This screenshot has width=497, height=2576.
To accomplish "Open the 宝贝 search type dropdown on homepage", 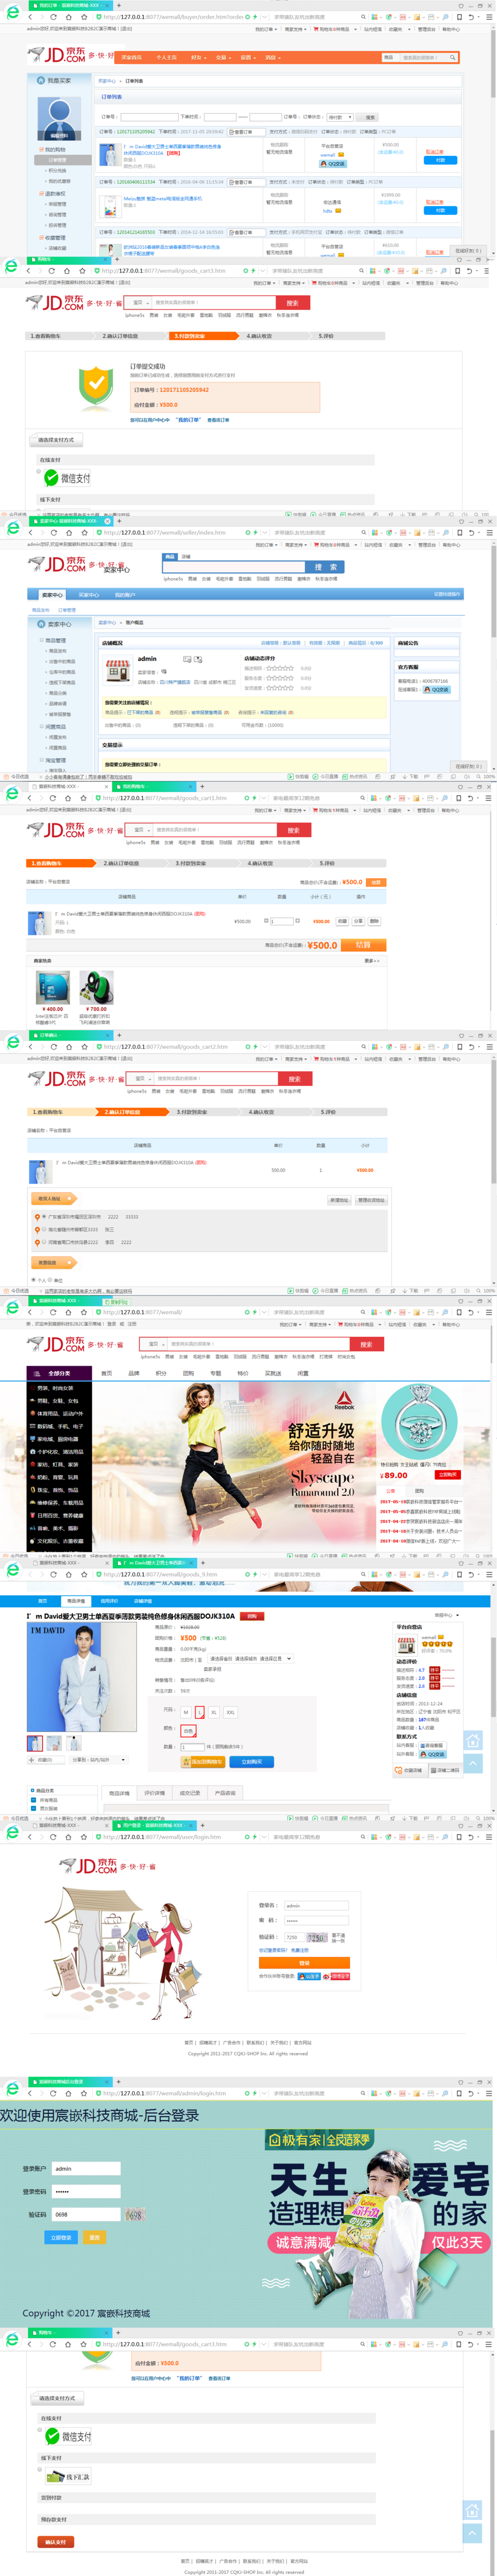I will point(153,1344).
